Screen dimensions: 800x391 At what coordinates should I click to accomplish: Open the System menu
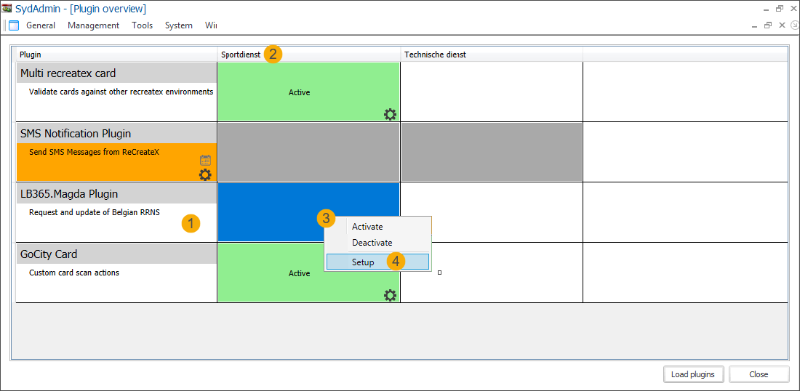(x=178, y=25)
